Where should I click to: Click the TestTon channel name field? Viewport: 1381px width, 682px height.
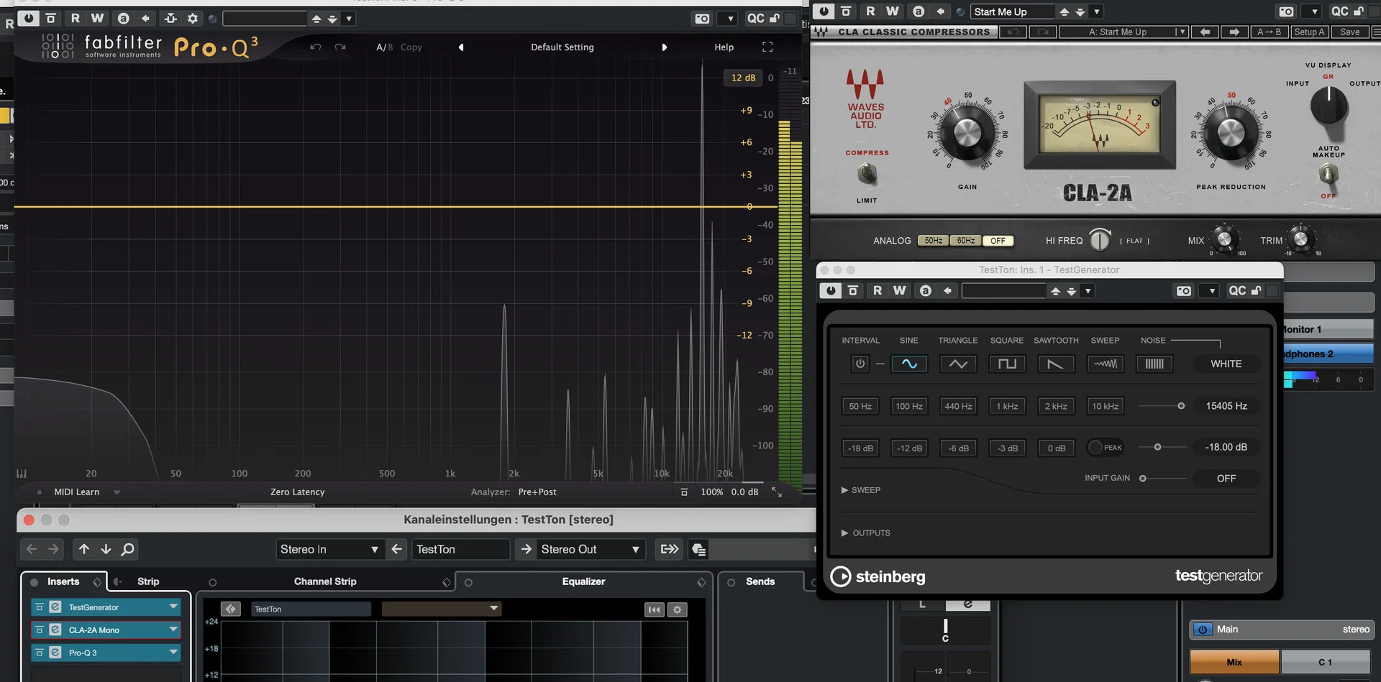tap(460, 549)
